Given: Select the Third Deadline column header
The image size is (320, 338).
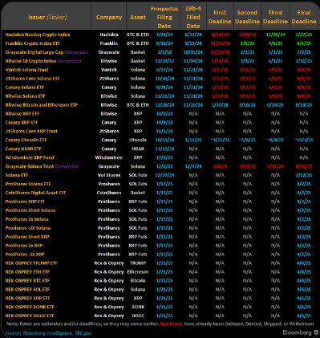Looking at the screenshot, I should (275, 17).
